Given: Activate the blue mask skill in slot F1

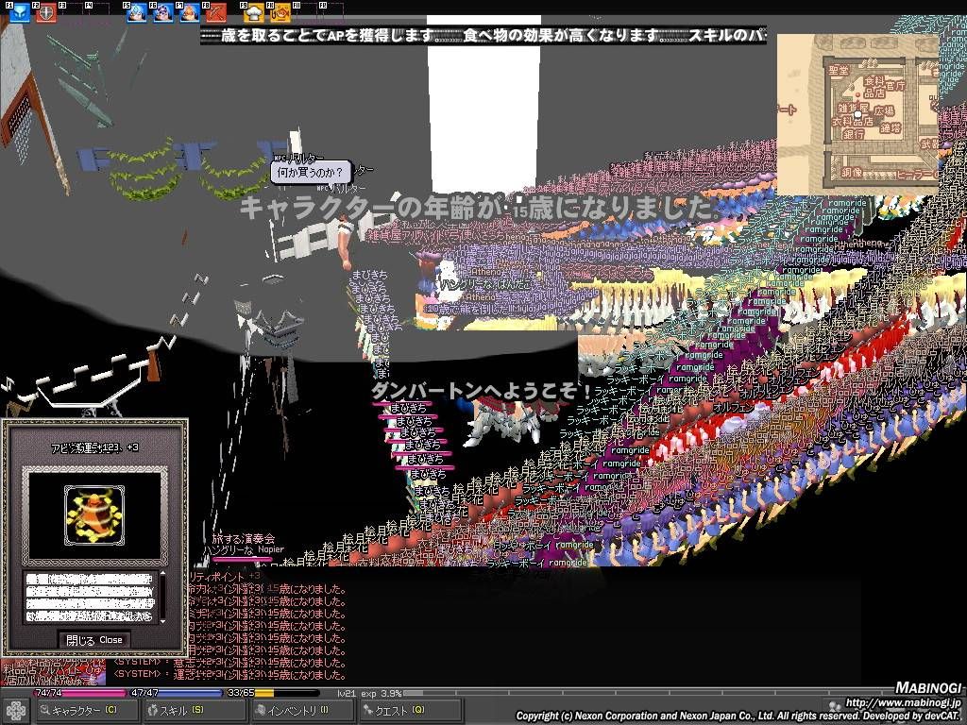Looking at the screenshot, I should pos(19,11).
